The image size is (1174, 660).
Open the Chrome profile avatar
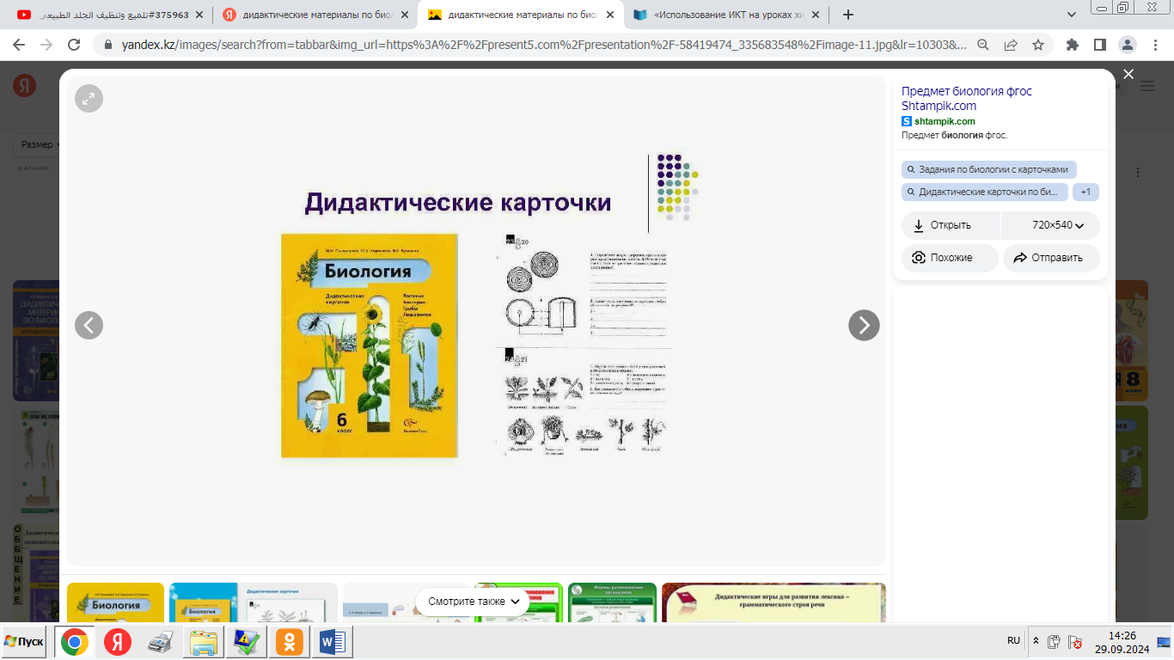coord(1128,45)
